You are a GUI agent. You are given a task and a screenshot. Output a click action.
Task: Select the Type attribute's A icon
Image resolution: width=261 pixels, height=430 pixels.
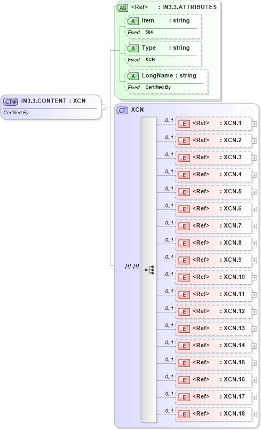[133, 49]
